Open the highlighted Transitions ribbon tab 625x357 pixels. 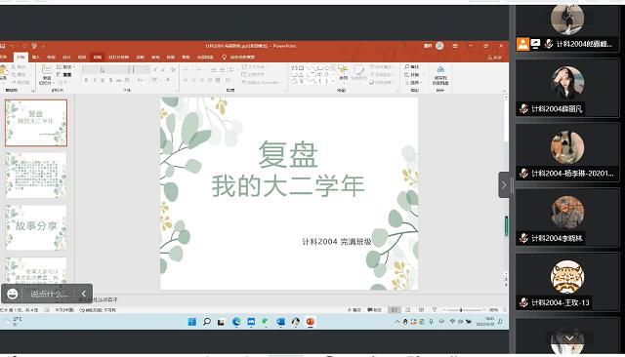98,58
